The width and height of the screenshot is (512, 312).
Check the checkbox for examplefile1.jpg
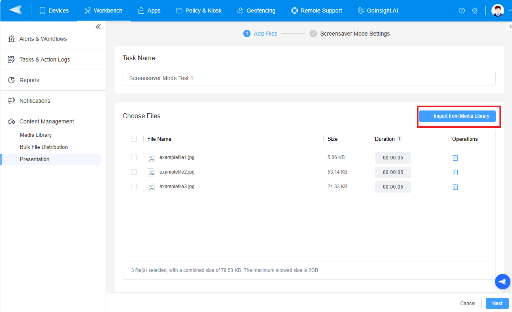pyautogui.click(x=134, y=157)
